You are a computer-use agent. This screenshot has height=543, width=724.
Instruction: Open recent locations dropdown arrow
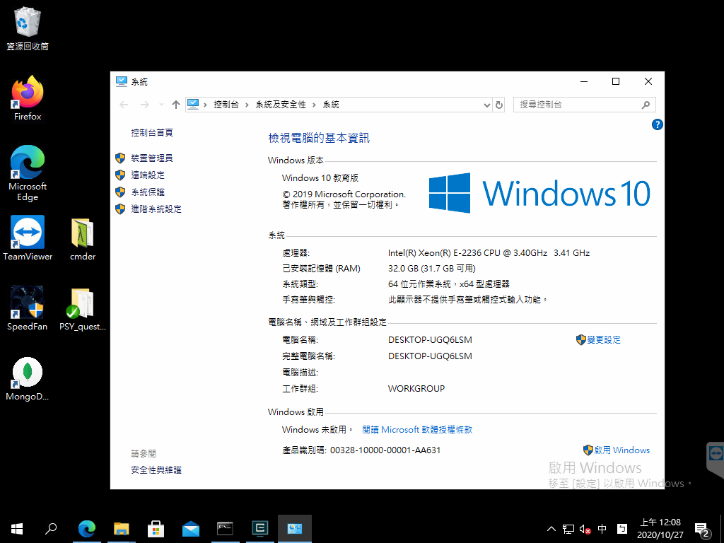point(161,105)
